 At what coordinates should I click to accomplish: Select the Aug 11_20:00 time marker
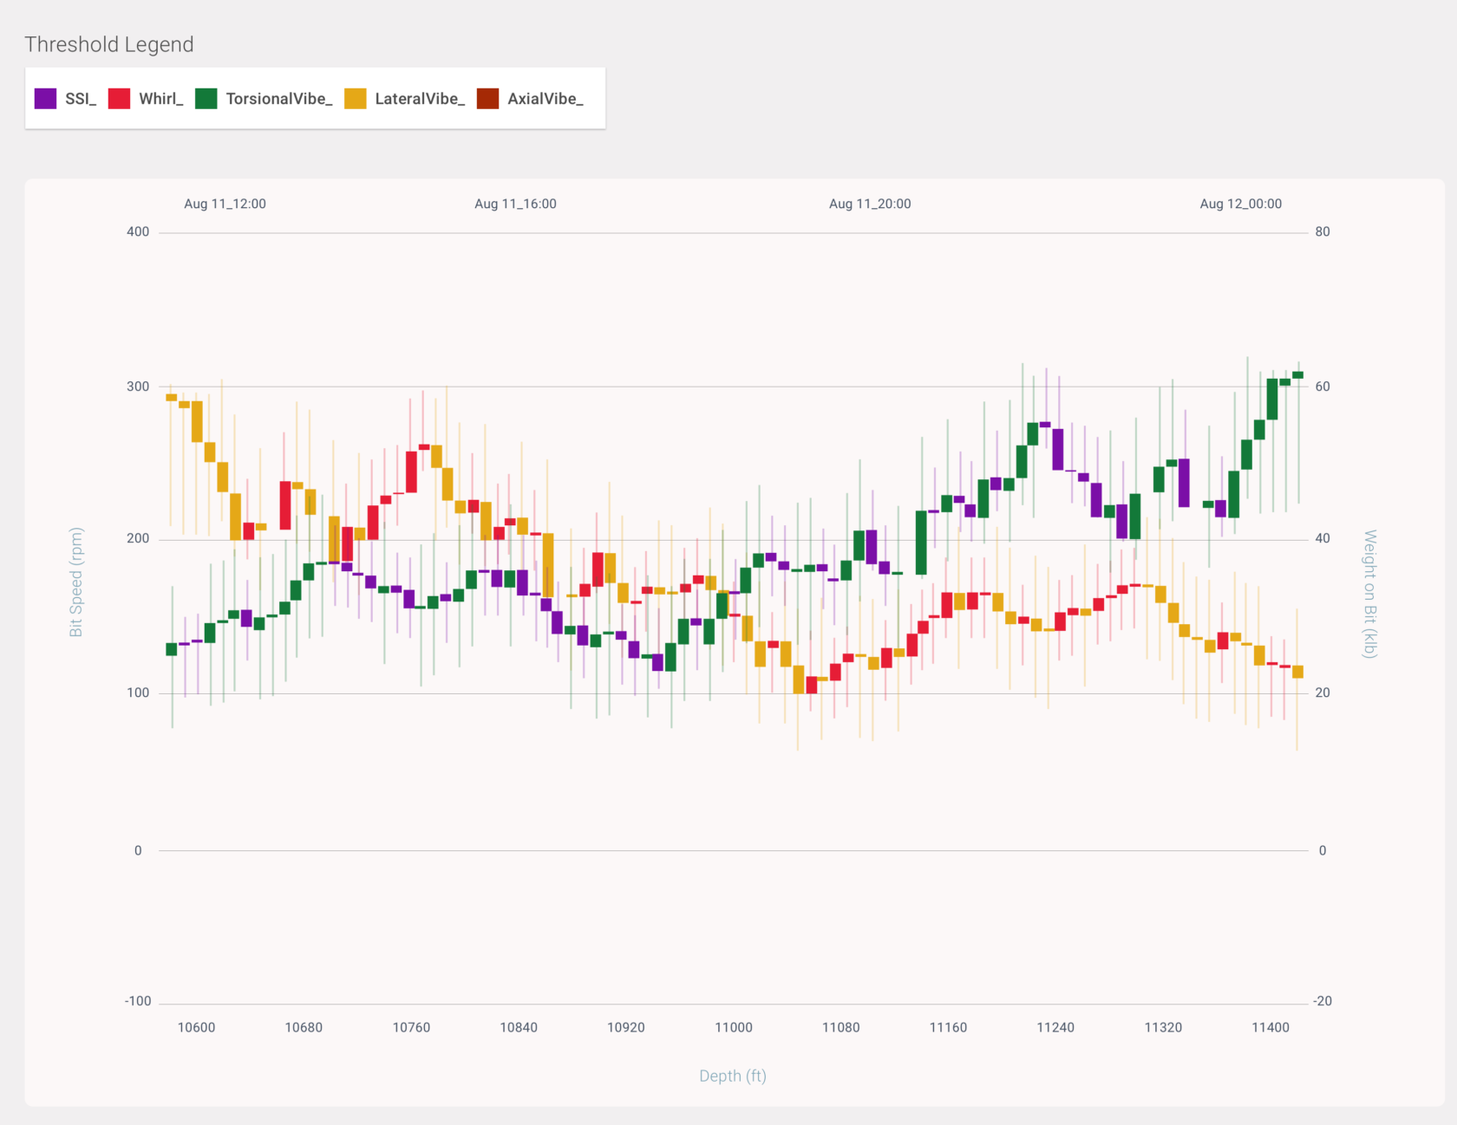coord(870,204)
